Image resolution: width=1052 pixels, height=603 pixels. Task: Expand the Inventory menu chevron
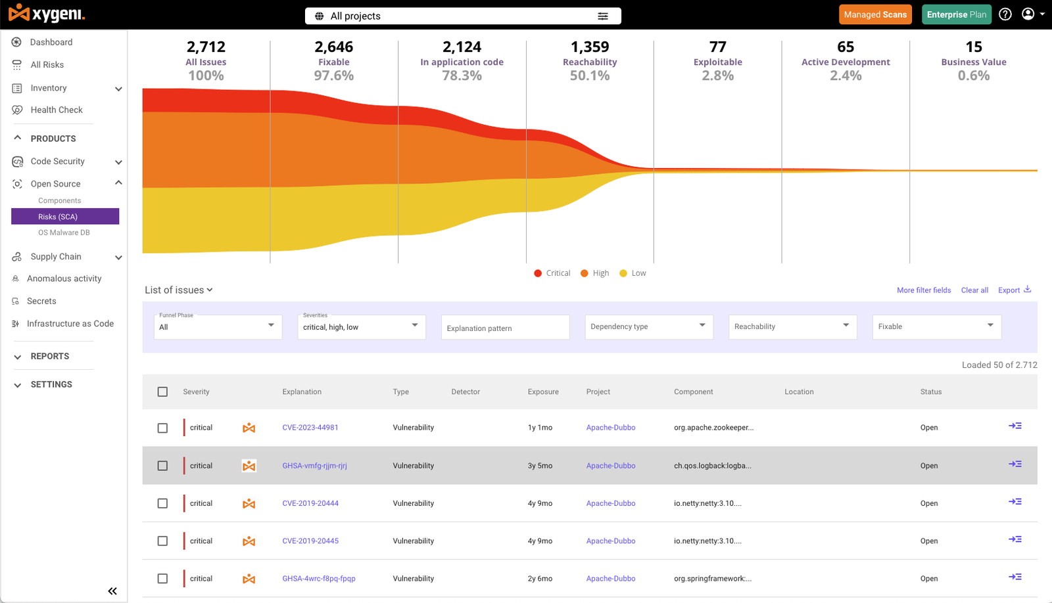pos(118,89)
